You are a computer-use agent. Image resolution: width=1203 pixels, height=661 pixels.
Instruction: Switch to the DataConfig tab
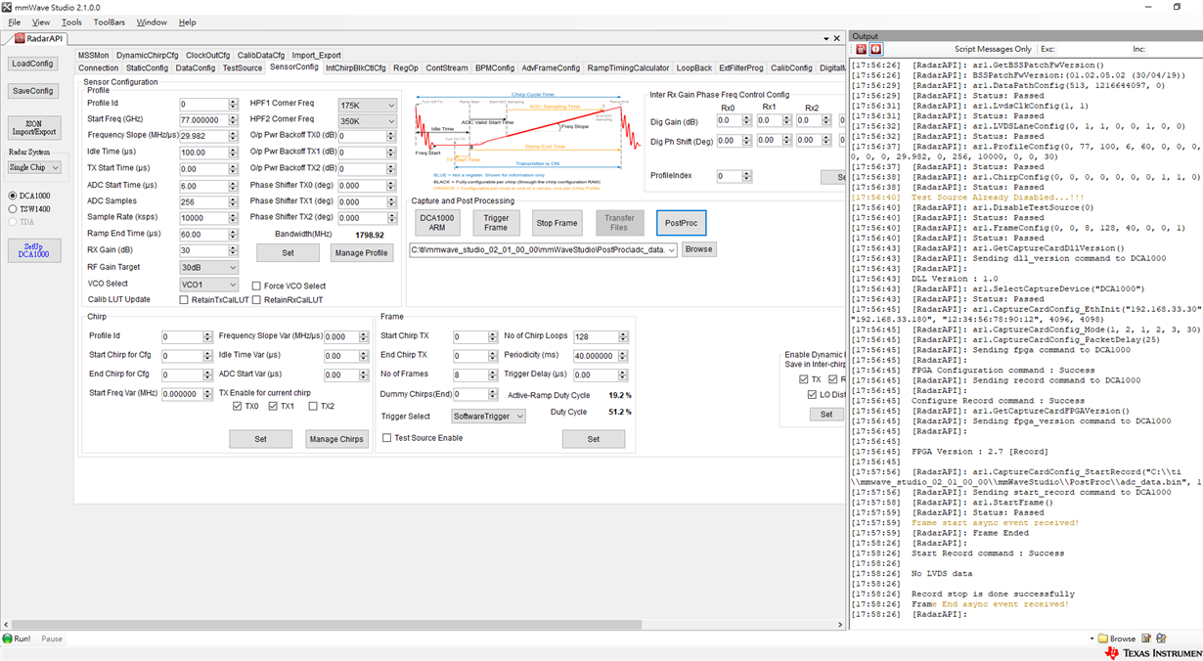click(x=196, y=68)
